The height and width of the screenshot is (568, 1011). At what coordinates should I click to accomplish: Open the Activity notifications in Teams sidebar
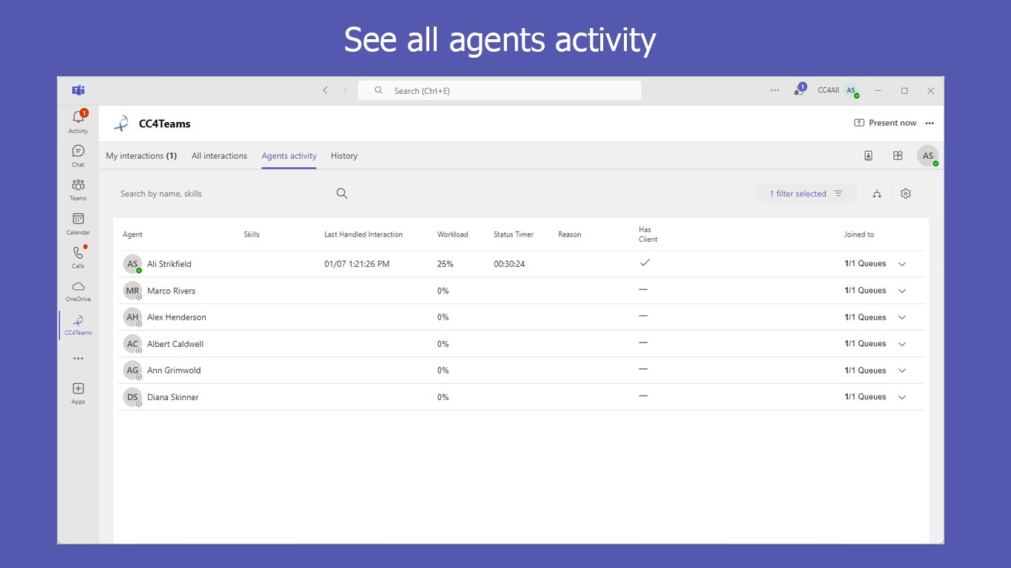point(78,121)
